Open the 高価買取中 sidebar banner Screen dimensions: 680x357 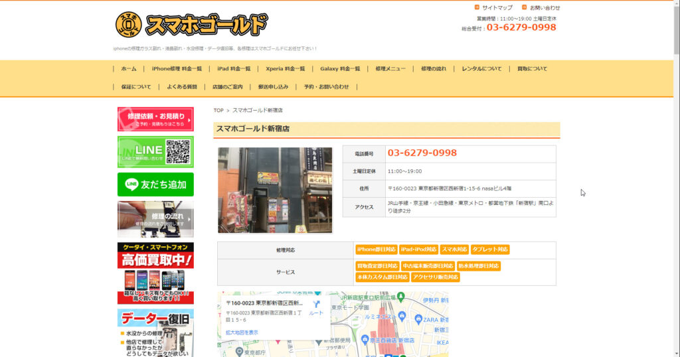coord(155,273)
